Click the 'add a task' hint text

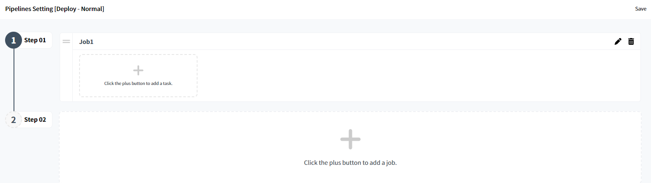pos(138,83)
